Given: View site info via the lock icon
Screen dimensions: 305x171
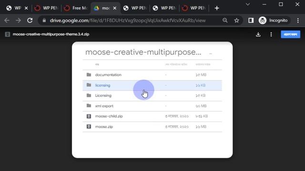Looking at the screenshot, I should click(x=44, y=20).
